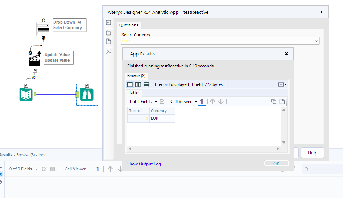
Task: Toggle paragraph symbol in bottom Results pane
Action: pos(98,169)
